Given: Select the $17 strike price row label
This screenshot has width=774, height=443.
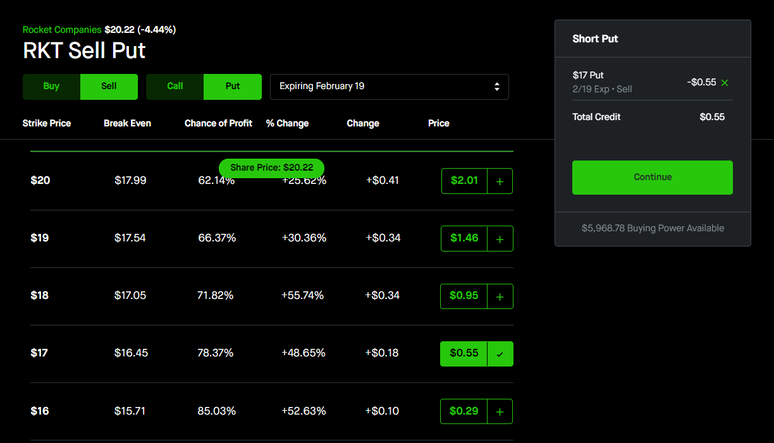Looking at the screenshot, I should 39,353.
